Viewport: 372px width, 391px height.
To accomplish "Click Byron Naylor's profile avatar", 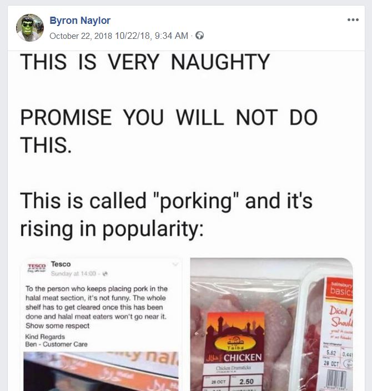I will pos(30,28).
